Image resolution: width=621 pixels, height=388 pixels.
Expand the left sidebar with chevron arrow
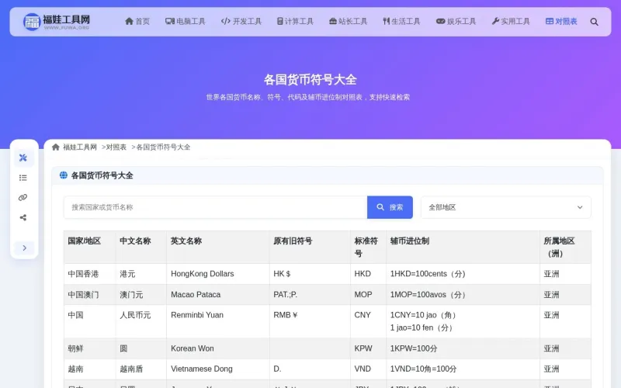24,248
